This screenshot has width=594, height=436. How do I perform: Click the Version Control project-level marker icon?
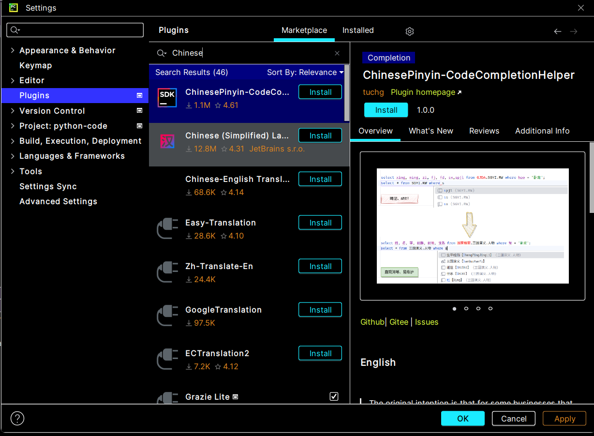tap(139, 110)
